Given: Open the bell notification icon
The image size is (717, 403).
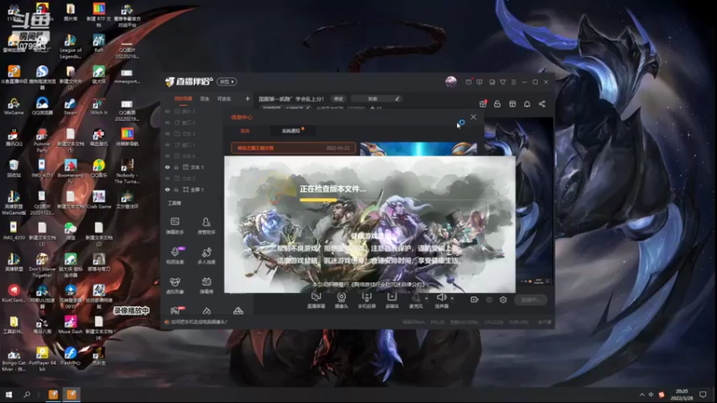Looking at the screenshot, I should coord(527,104).
